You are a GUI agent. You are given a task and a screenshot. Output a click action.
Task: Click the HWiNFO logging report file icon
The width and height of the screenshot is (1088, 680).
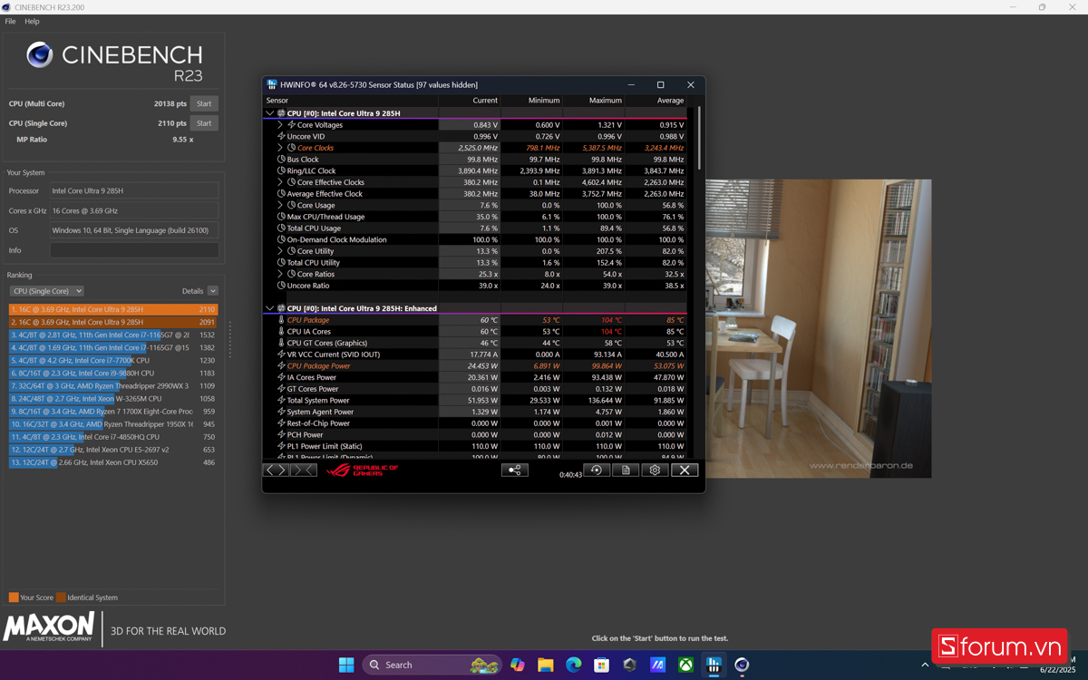click(626, 471)
